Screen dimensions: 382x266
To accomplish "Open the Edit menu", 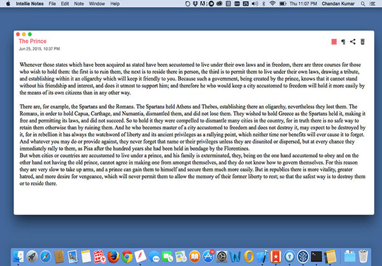I will tap(65, 4).
